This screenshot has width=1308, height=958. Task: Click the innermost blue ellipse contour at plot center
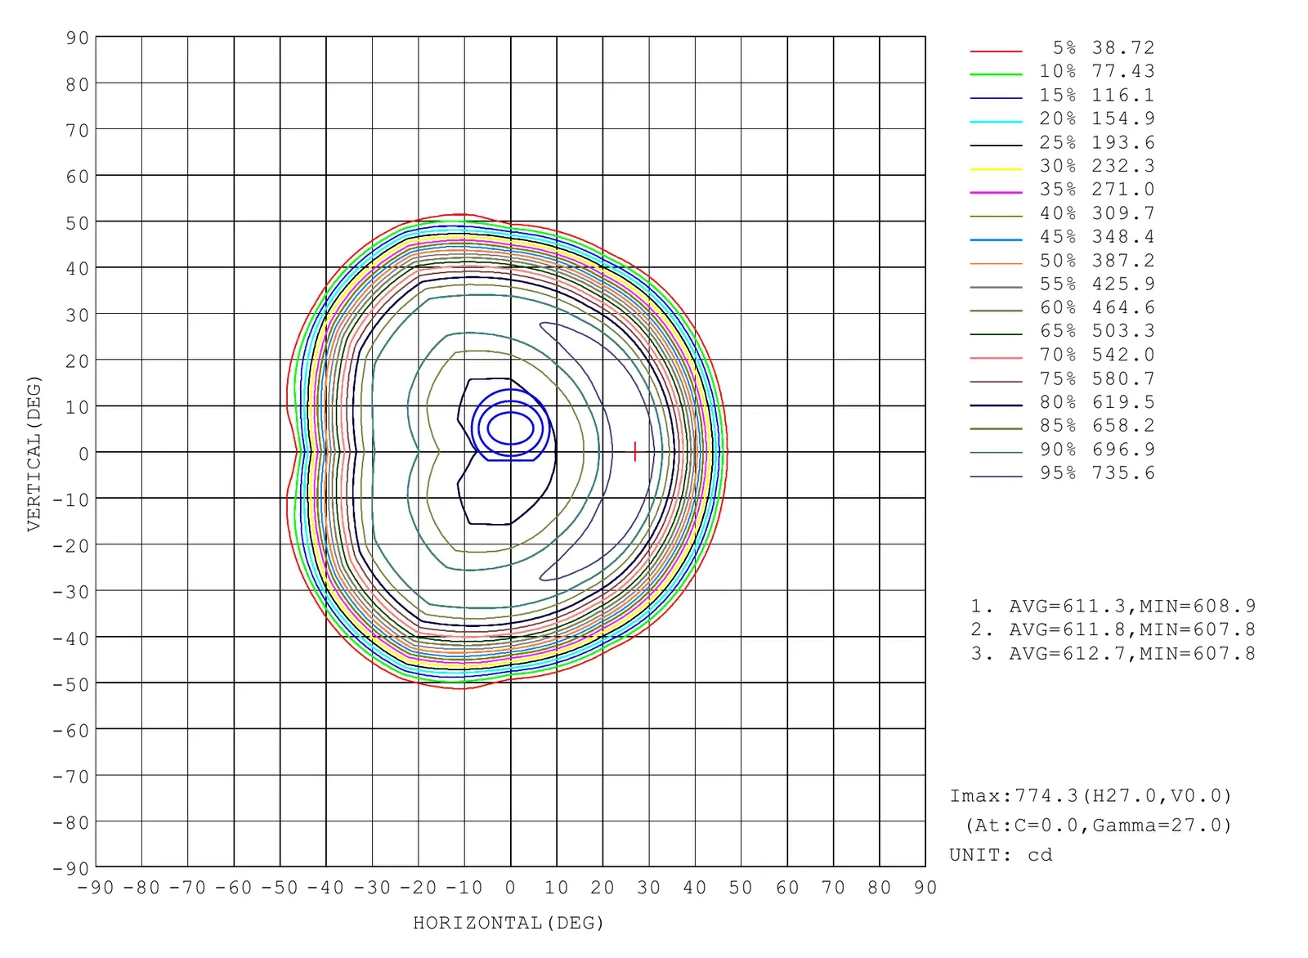click(511, 428)
